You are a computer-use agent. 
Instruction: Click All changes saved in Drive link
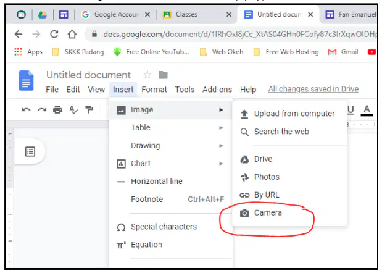(x=313, y=89)
